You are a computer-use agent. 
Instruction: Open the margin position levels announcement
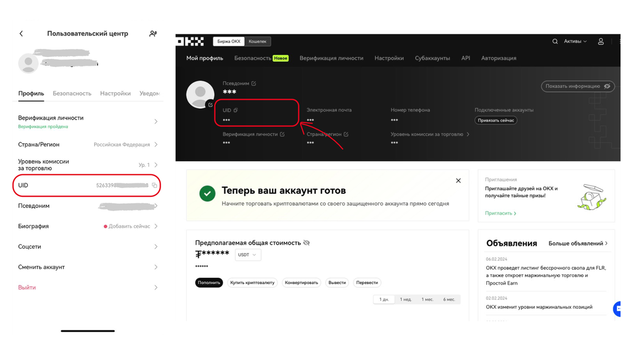(x=539, y=307)
